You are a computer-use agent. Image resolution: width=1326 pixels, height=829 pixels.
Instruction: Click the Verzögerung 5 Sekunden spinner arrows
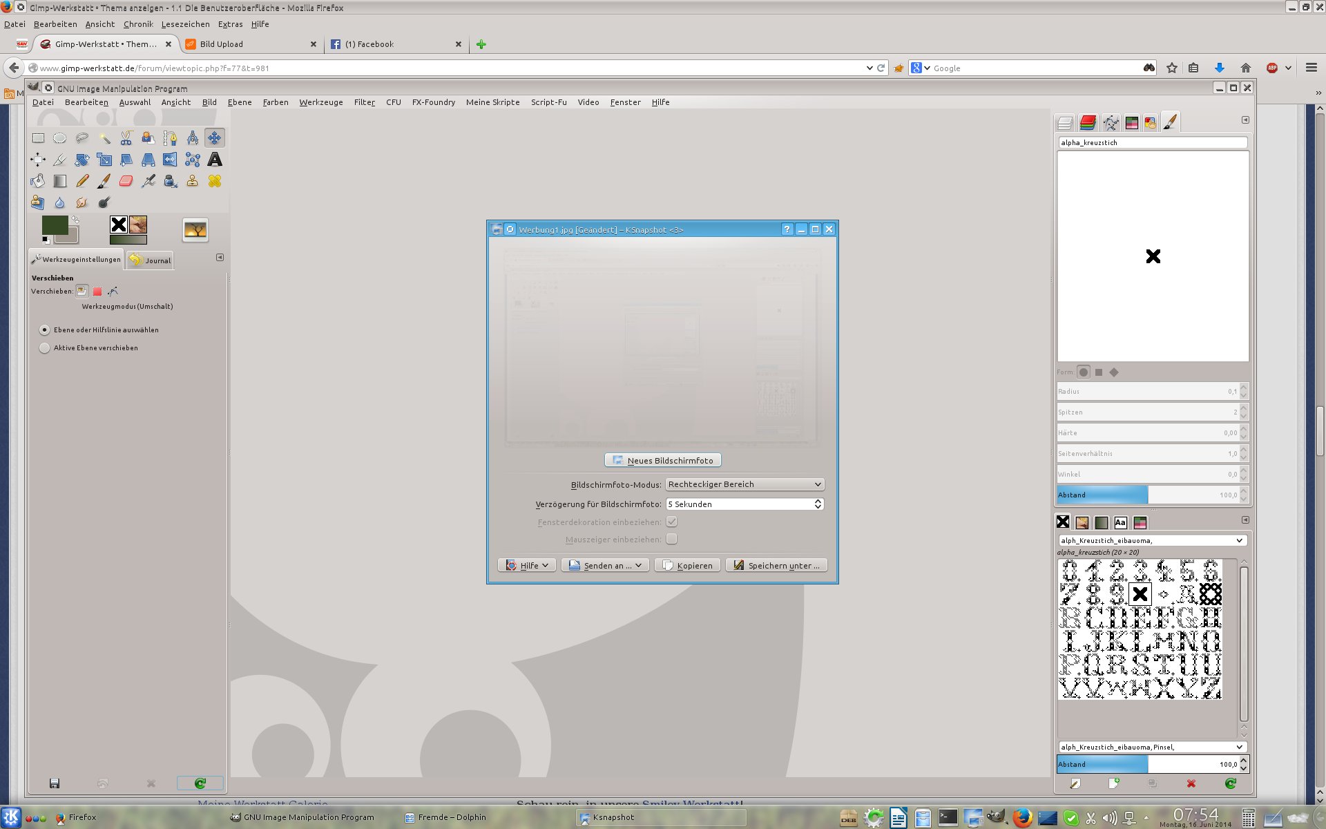pos(818,504)
